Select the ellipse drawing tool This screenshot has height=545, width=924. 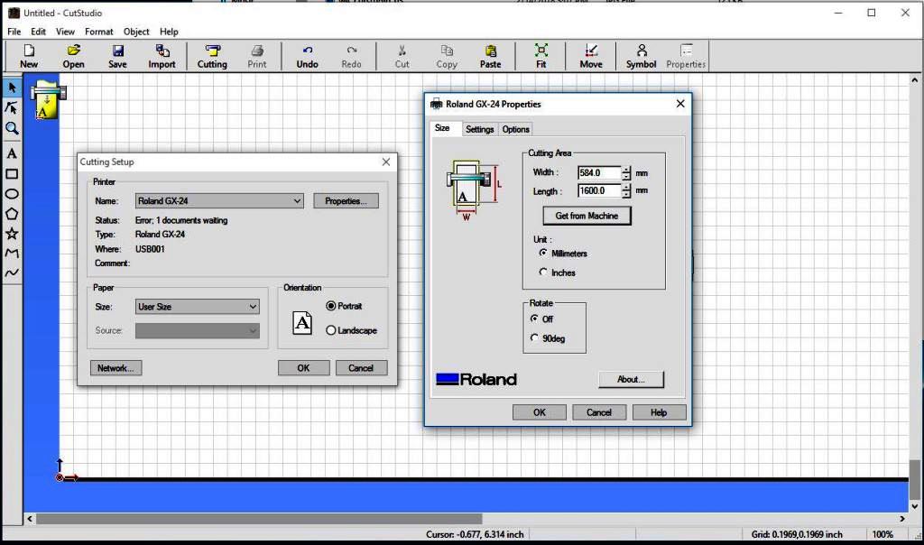click(x=12, y=194)
